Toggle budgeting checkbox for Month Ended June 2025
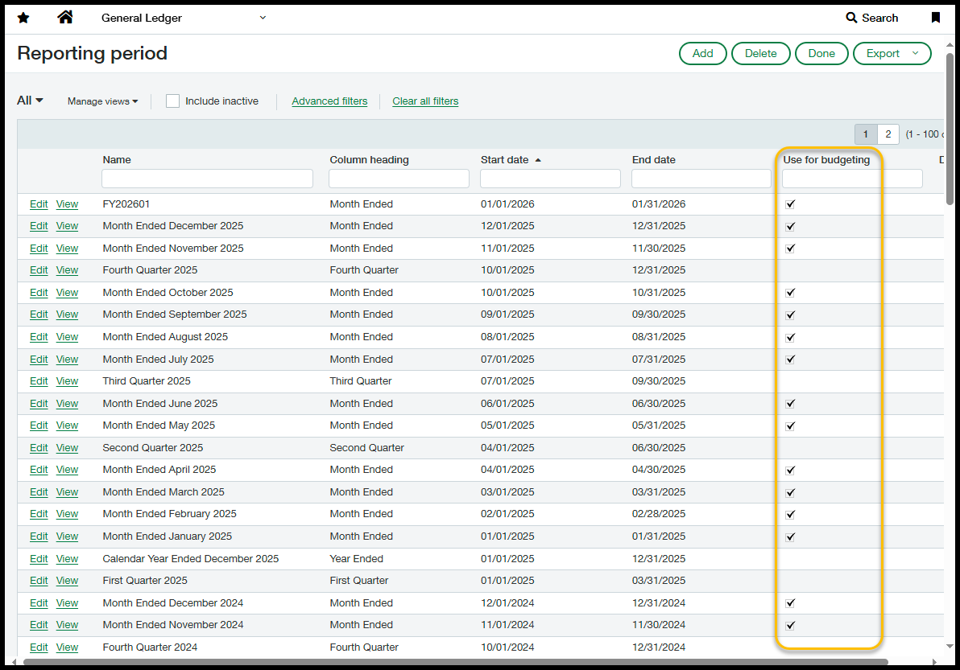The width and height of the screenshot is (960, 670). pos(790,404)
